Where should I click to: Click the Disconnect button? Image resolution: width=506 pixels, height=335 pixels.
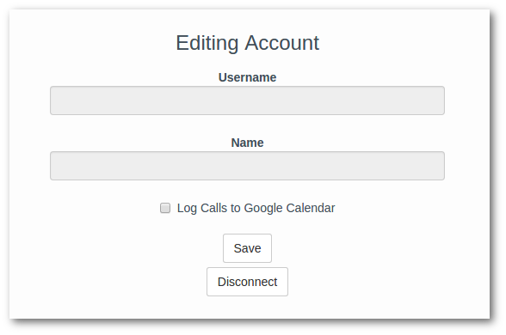click(x=247, y=282)
